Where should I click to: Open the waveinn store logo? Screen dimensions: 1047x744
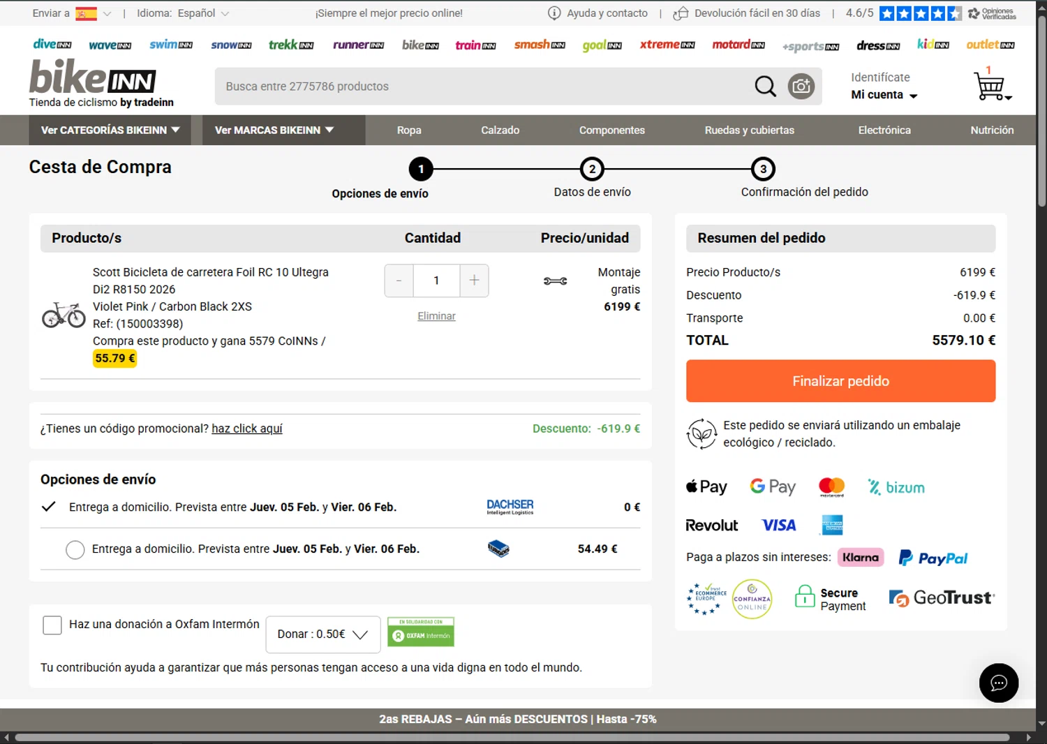point(110,45)
